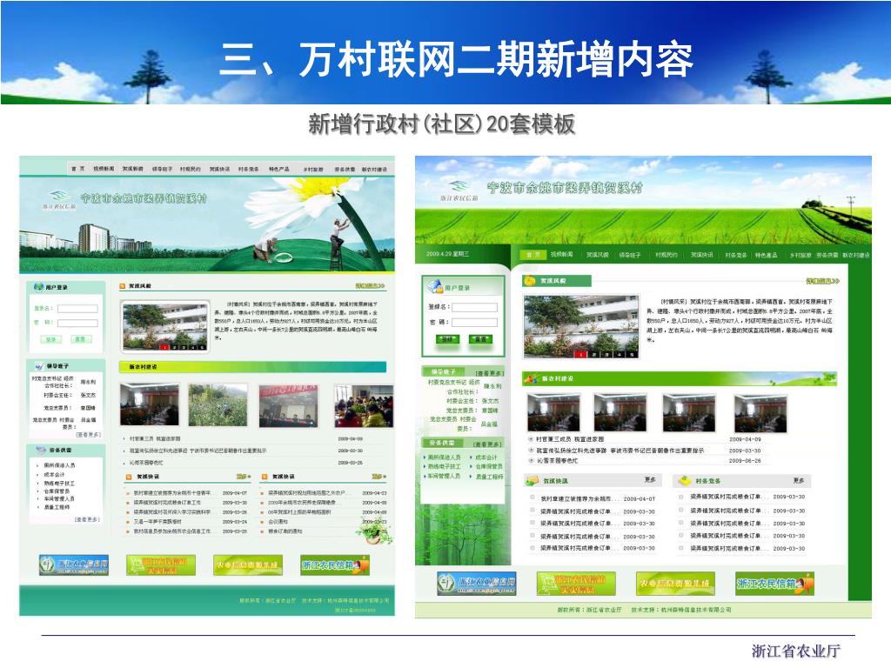Click user-login lock icon in right template
This screenshot has width=891, height=668.
[435, 286]
